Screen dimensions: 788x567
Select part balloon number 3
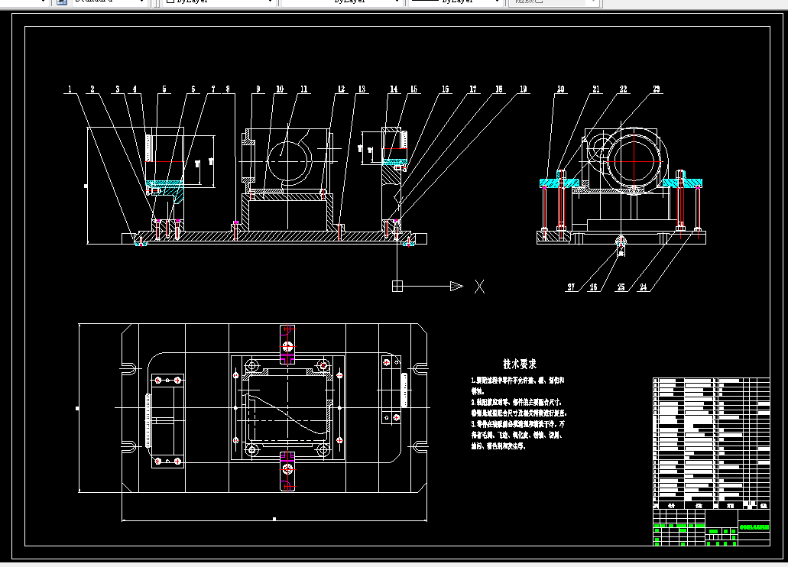[118, 89]
